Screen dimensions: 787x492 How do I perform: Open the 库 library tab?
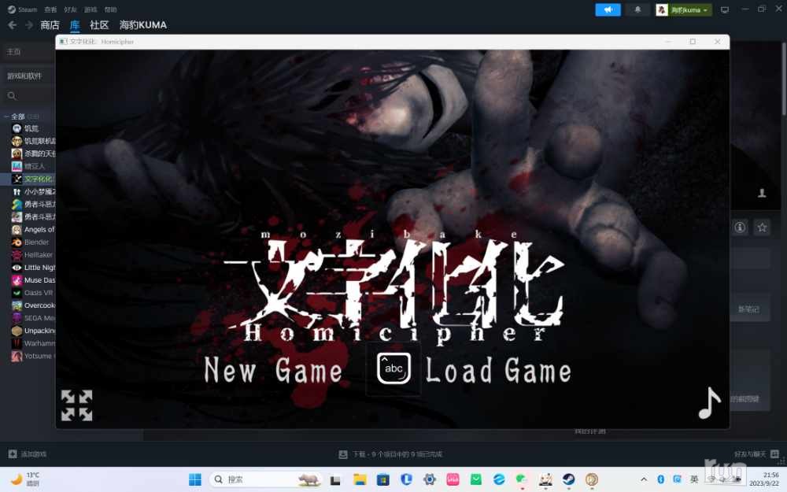75,25
